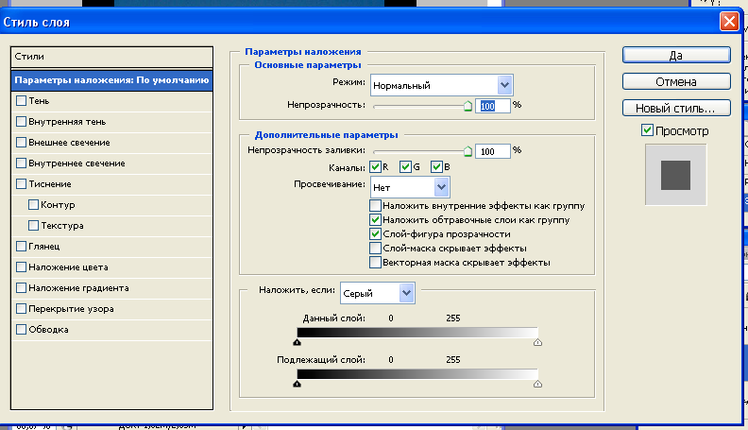
Task: Uncheck the B channel checkbox
Action: (x=436, y=166)
